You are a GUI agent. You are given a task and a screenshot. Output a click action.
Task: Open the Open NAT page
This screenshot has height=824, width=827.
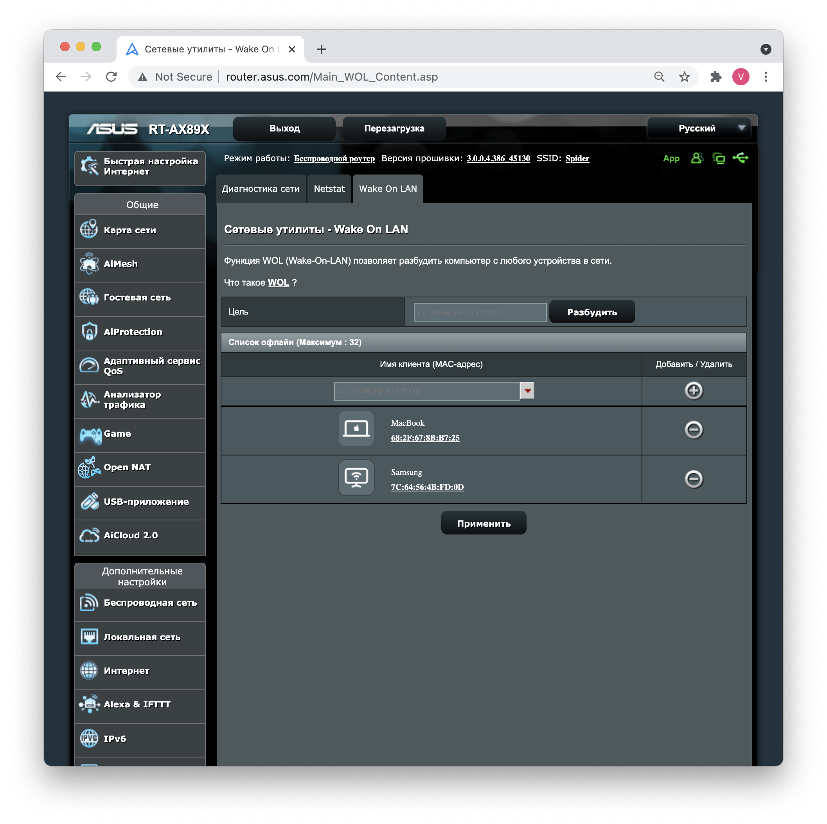pyautogui.click(x=140, y=468)
